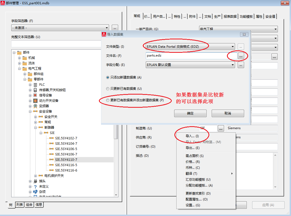Viewport: 291px width, 216px height.
Task: Click the part icon of SIE.5SY4102-7
Action: click(x=51, y=138)
